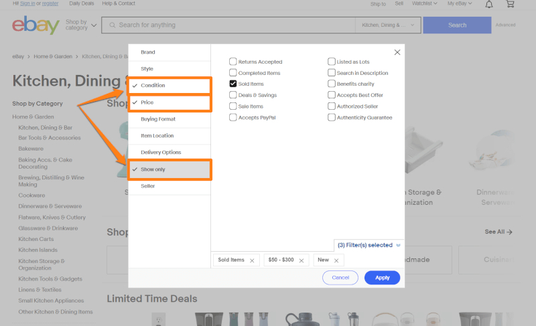Remove the $50 - $300 filter chip
The width and height of the screenshot is (536, 326).
(305, 260)
